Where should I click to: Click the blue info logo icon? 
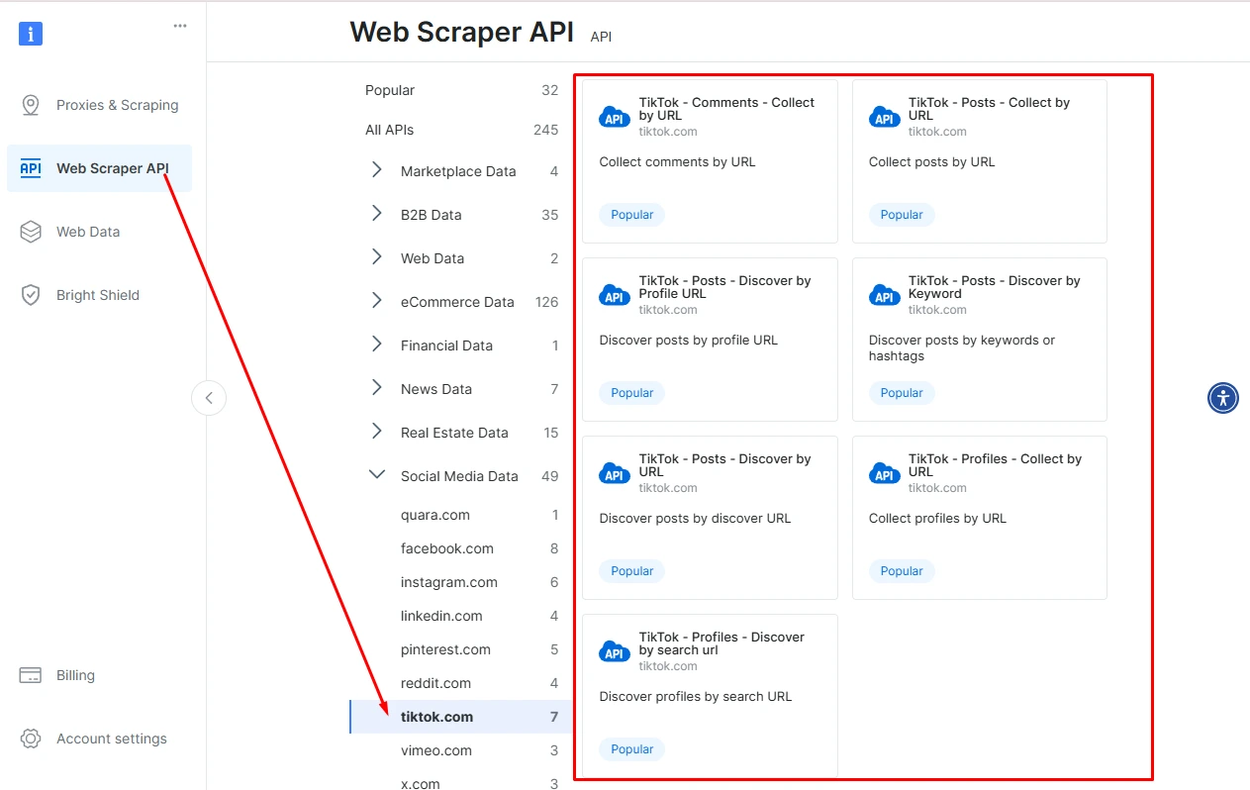(31, 34)
